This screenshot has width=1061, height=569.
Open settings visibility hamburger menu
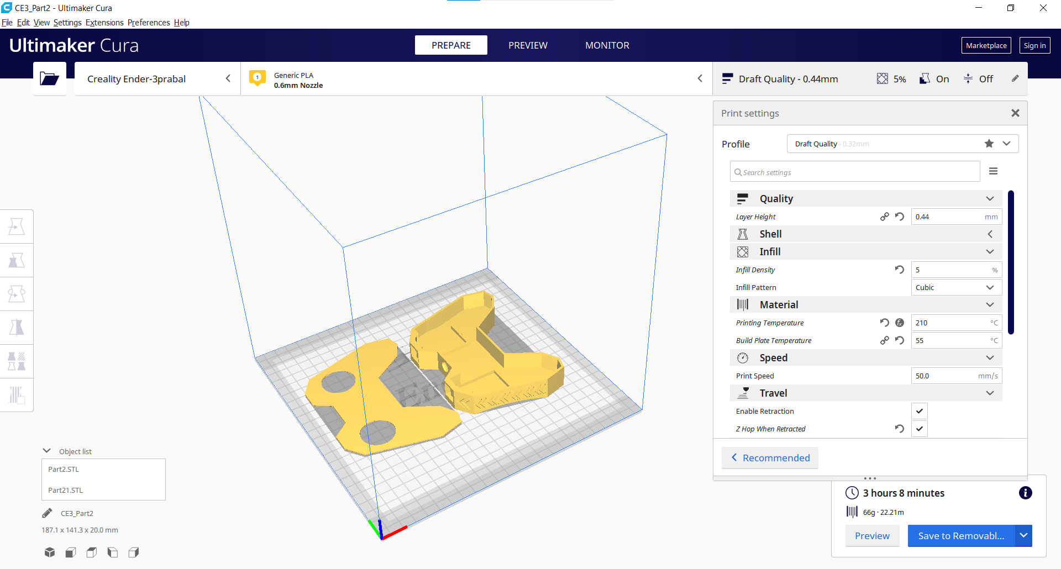click(993, 171)
